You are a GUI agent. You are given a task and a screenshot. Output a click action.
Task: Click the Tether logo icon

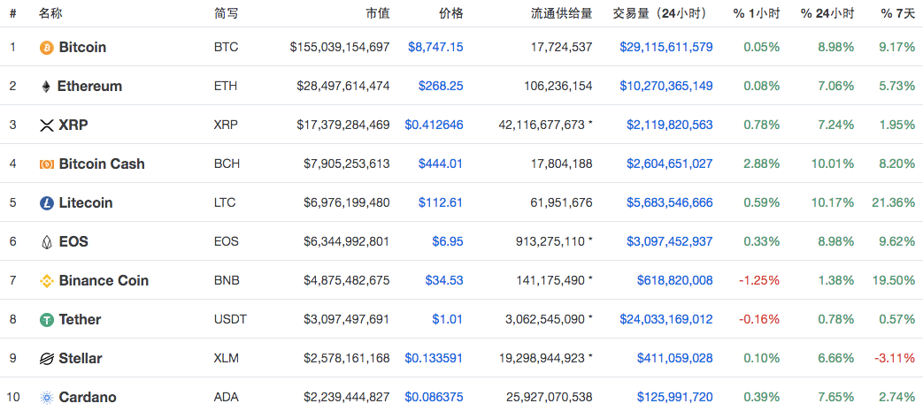[47, 320]
